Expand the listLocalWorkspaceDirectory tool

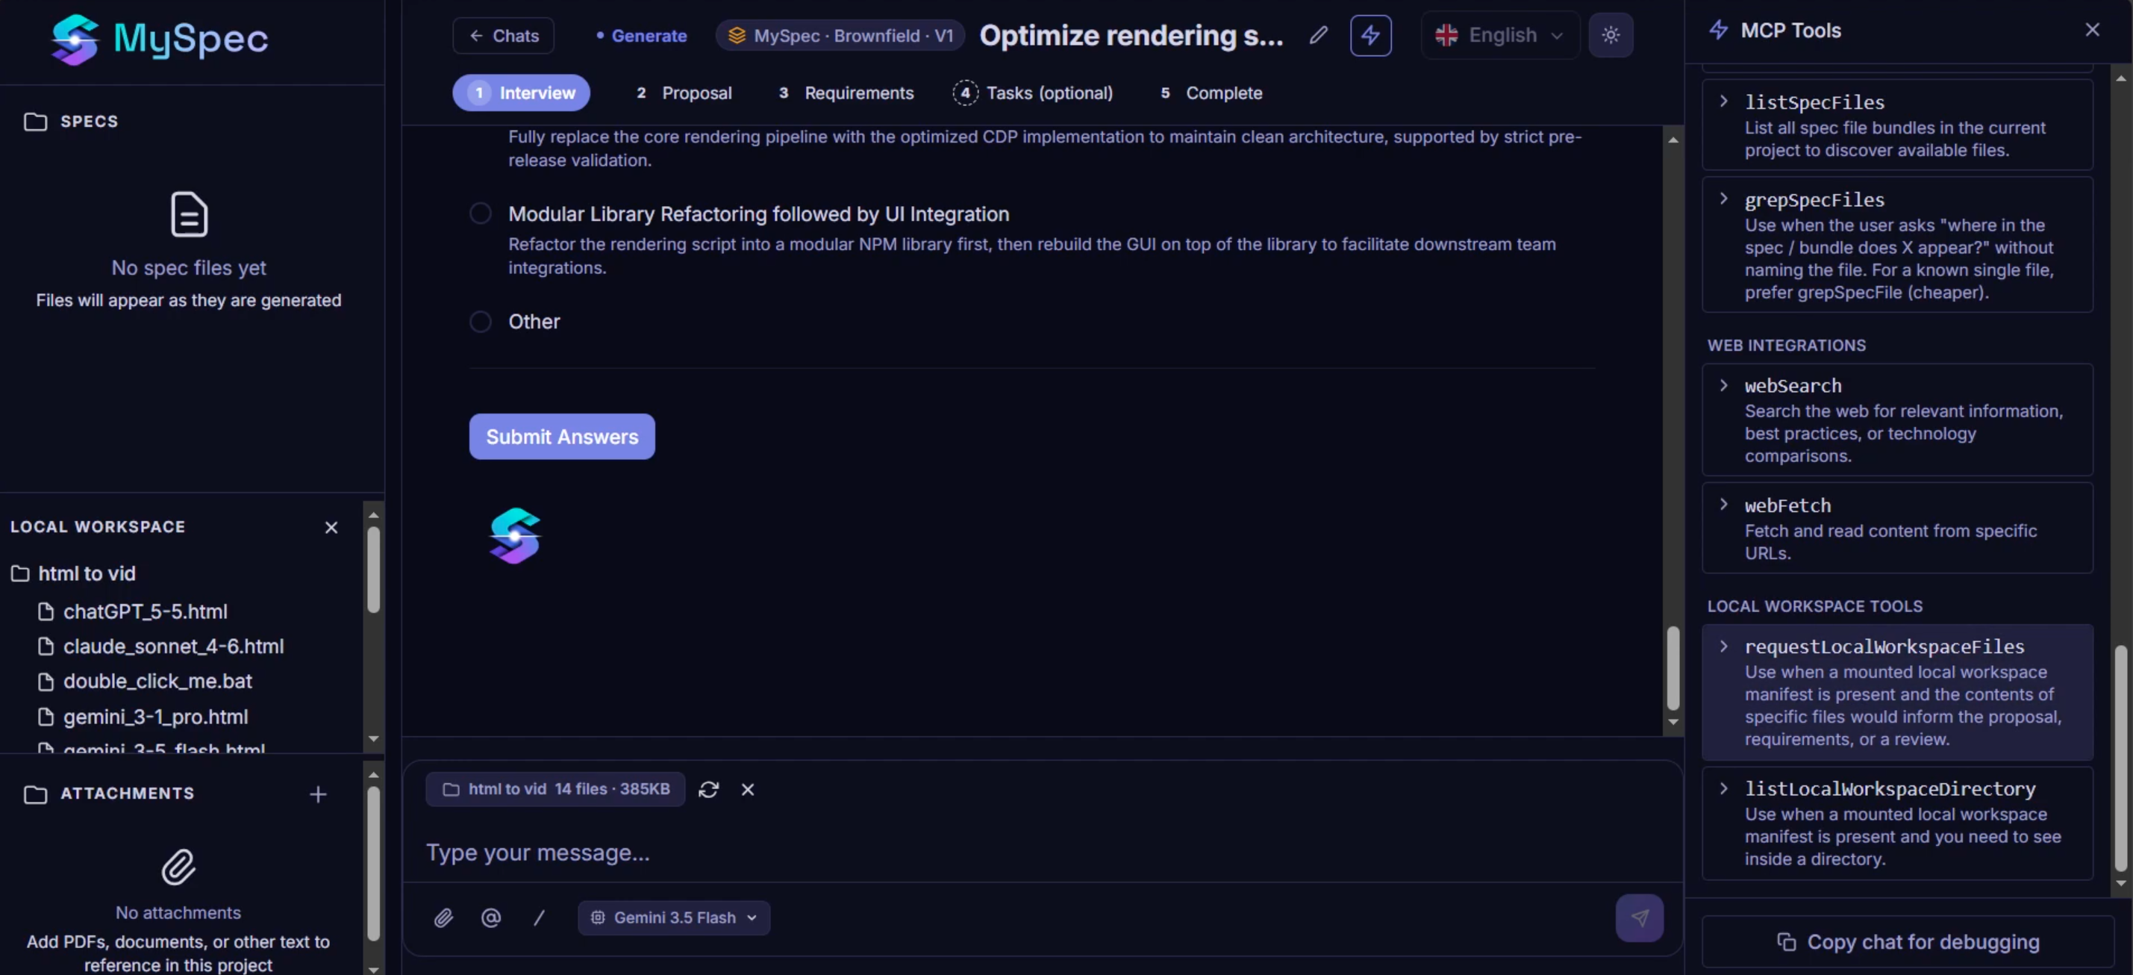pos(1723,788)
